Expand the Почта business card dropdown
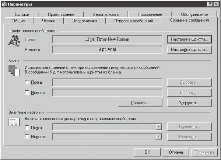 click(159, 127)
